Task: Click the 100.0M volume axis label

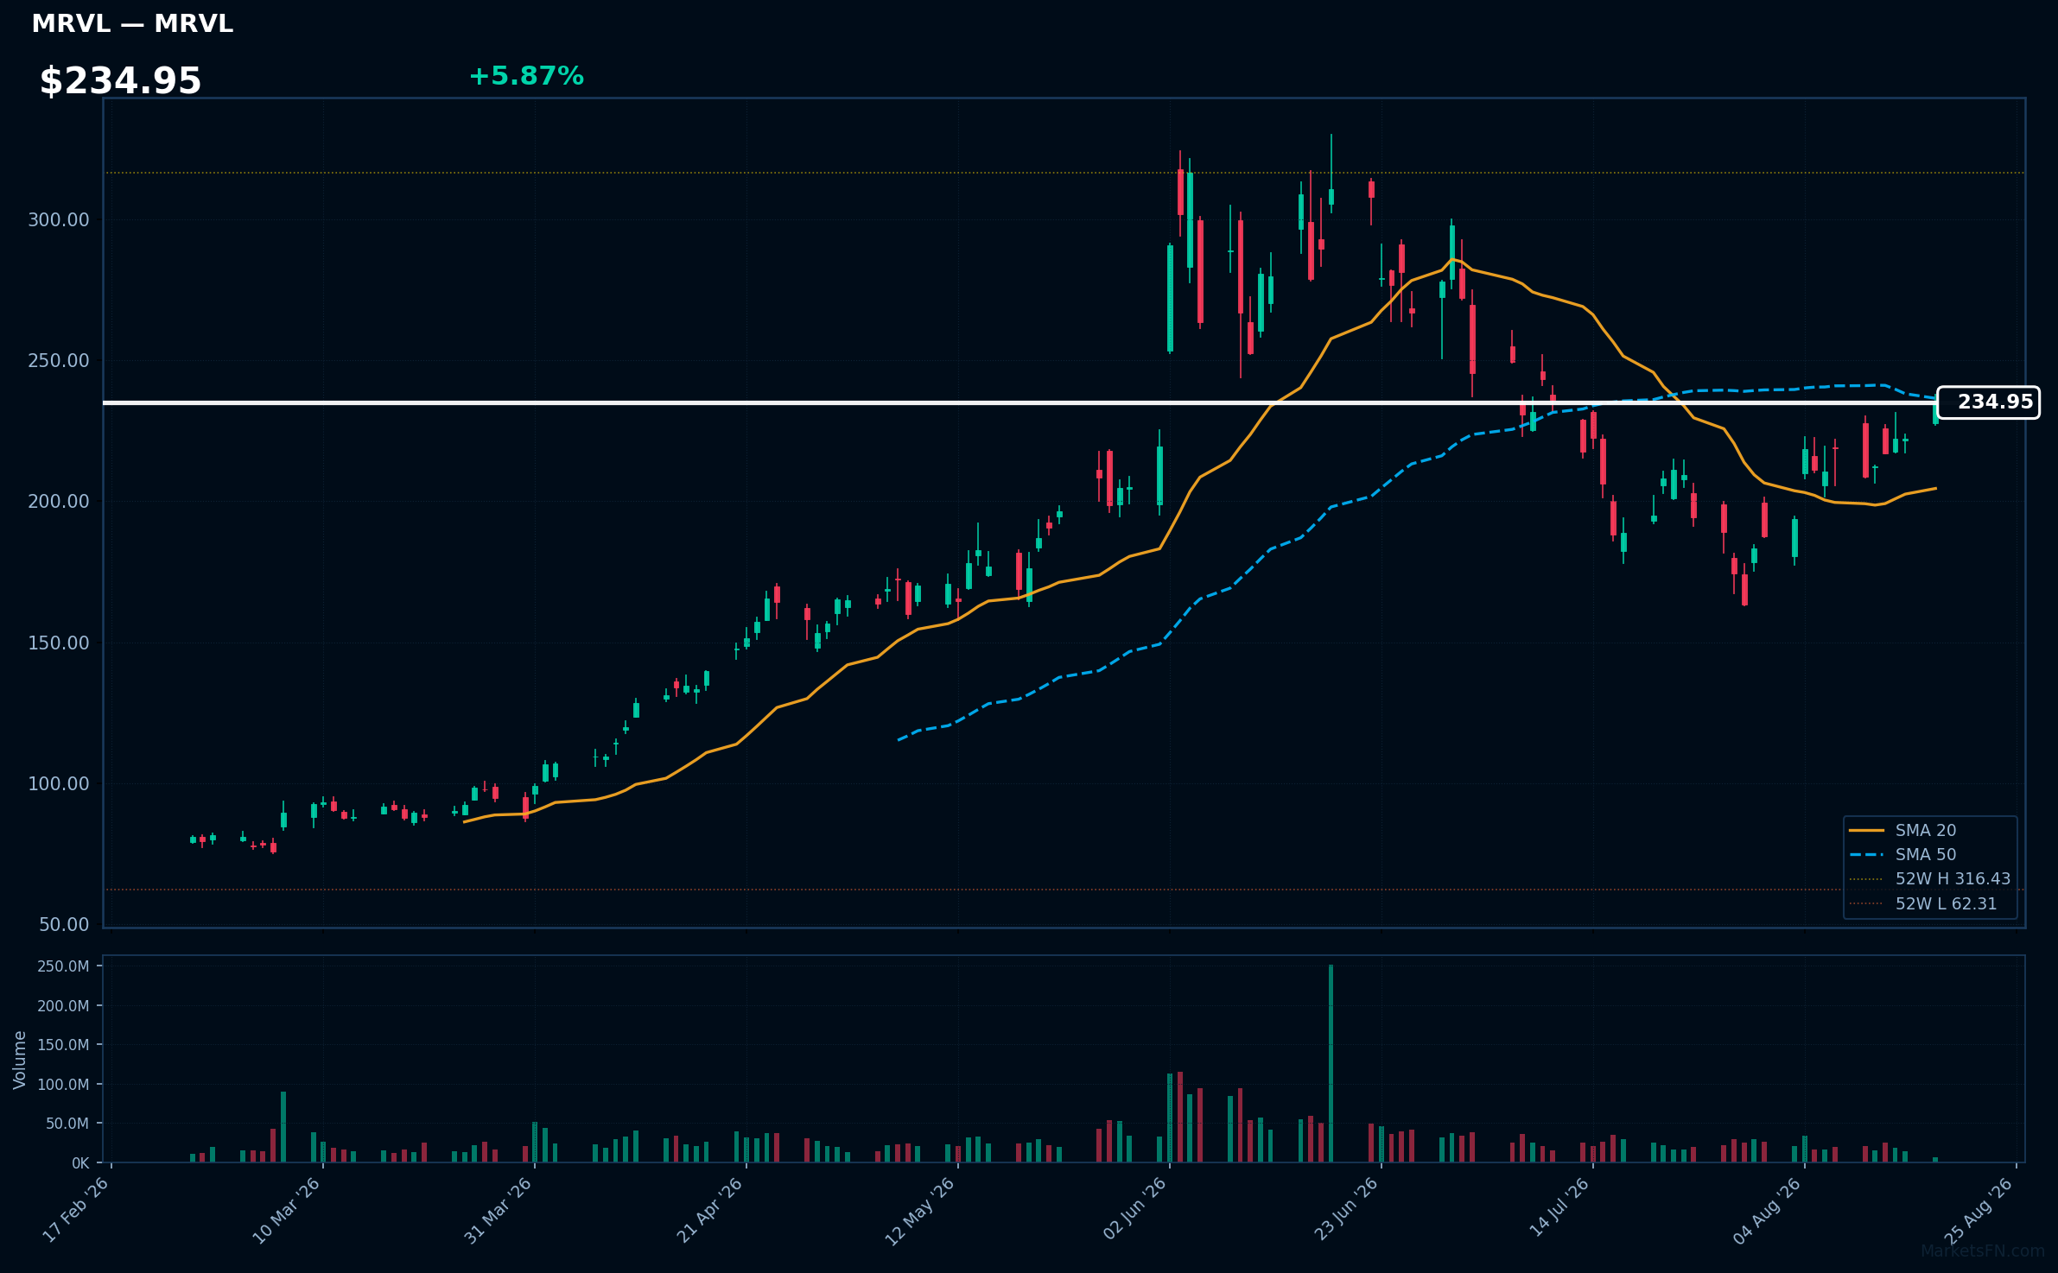Action: pyautogui.click(x=63, y=1085)
